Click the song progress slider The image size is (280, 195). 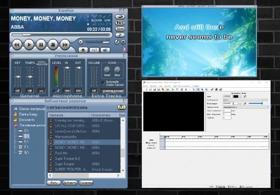coord(61,35)
